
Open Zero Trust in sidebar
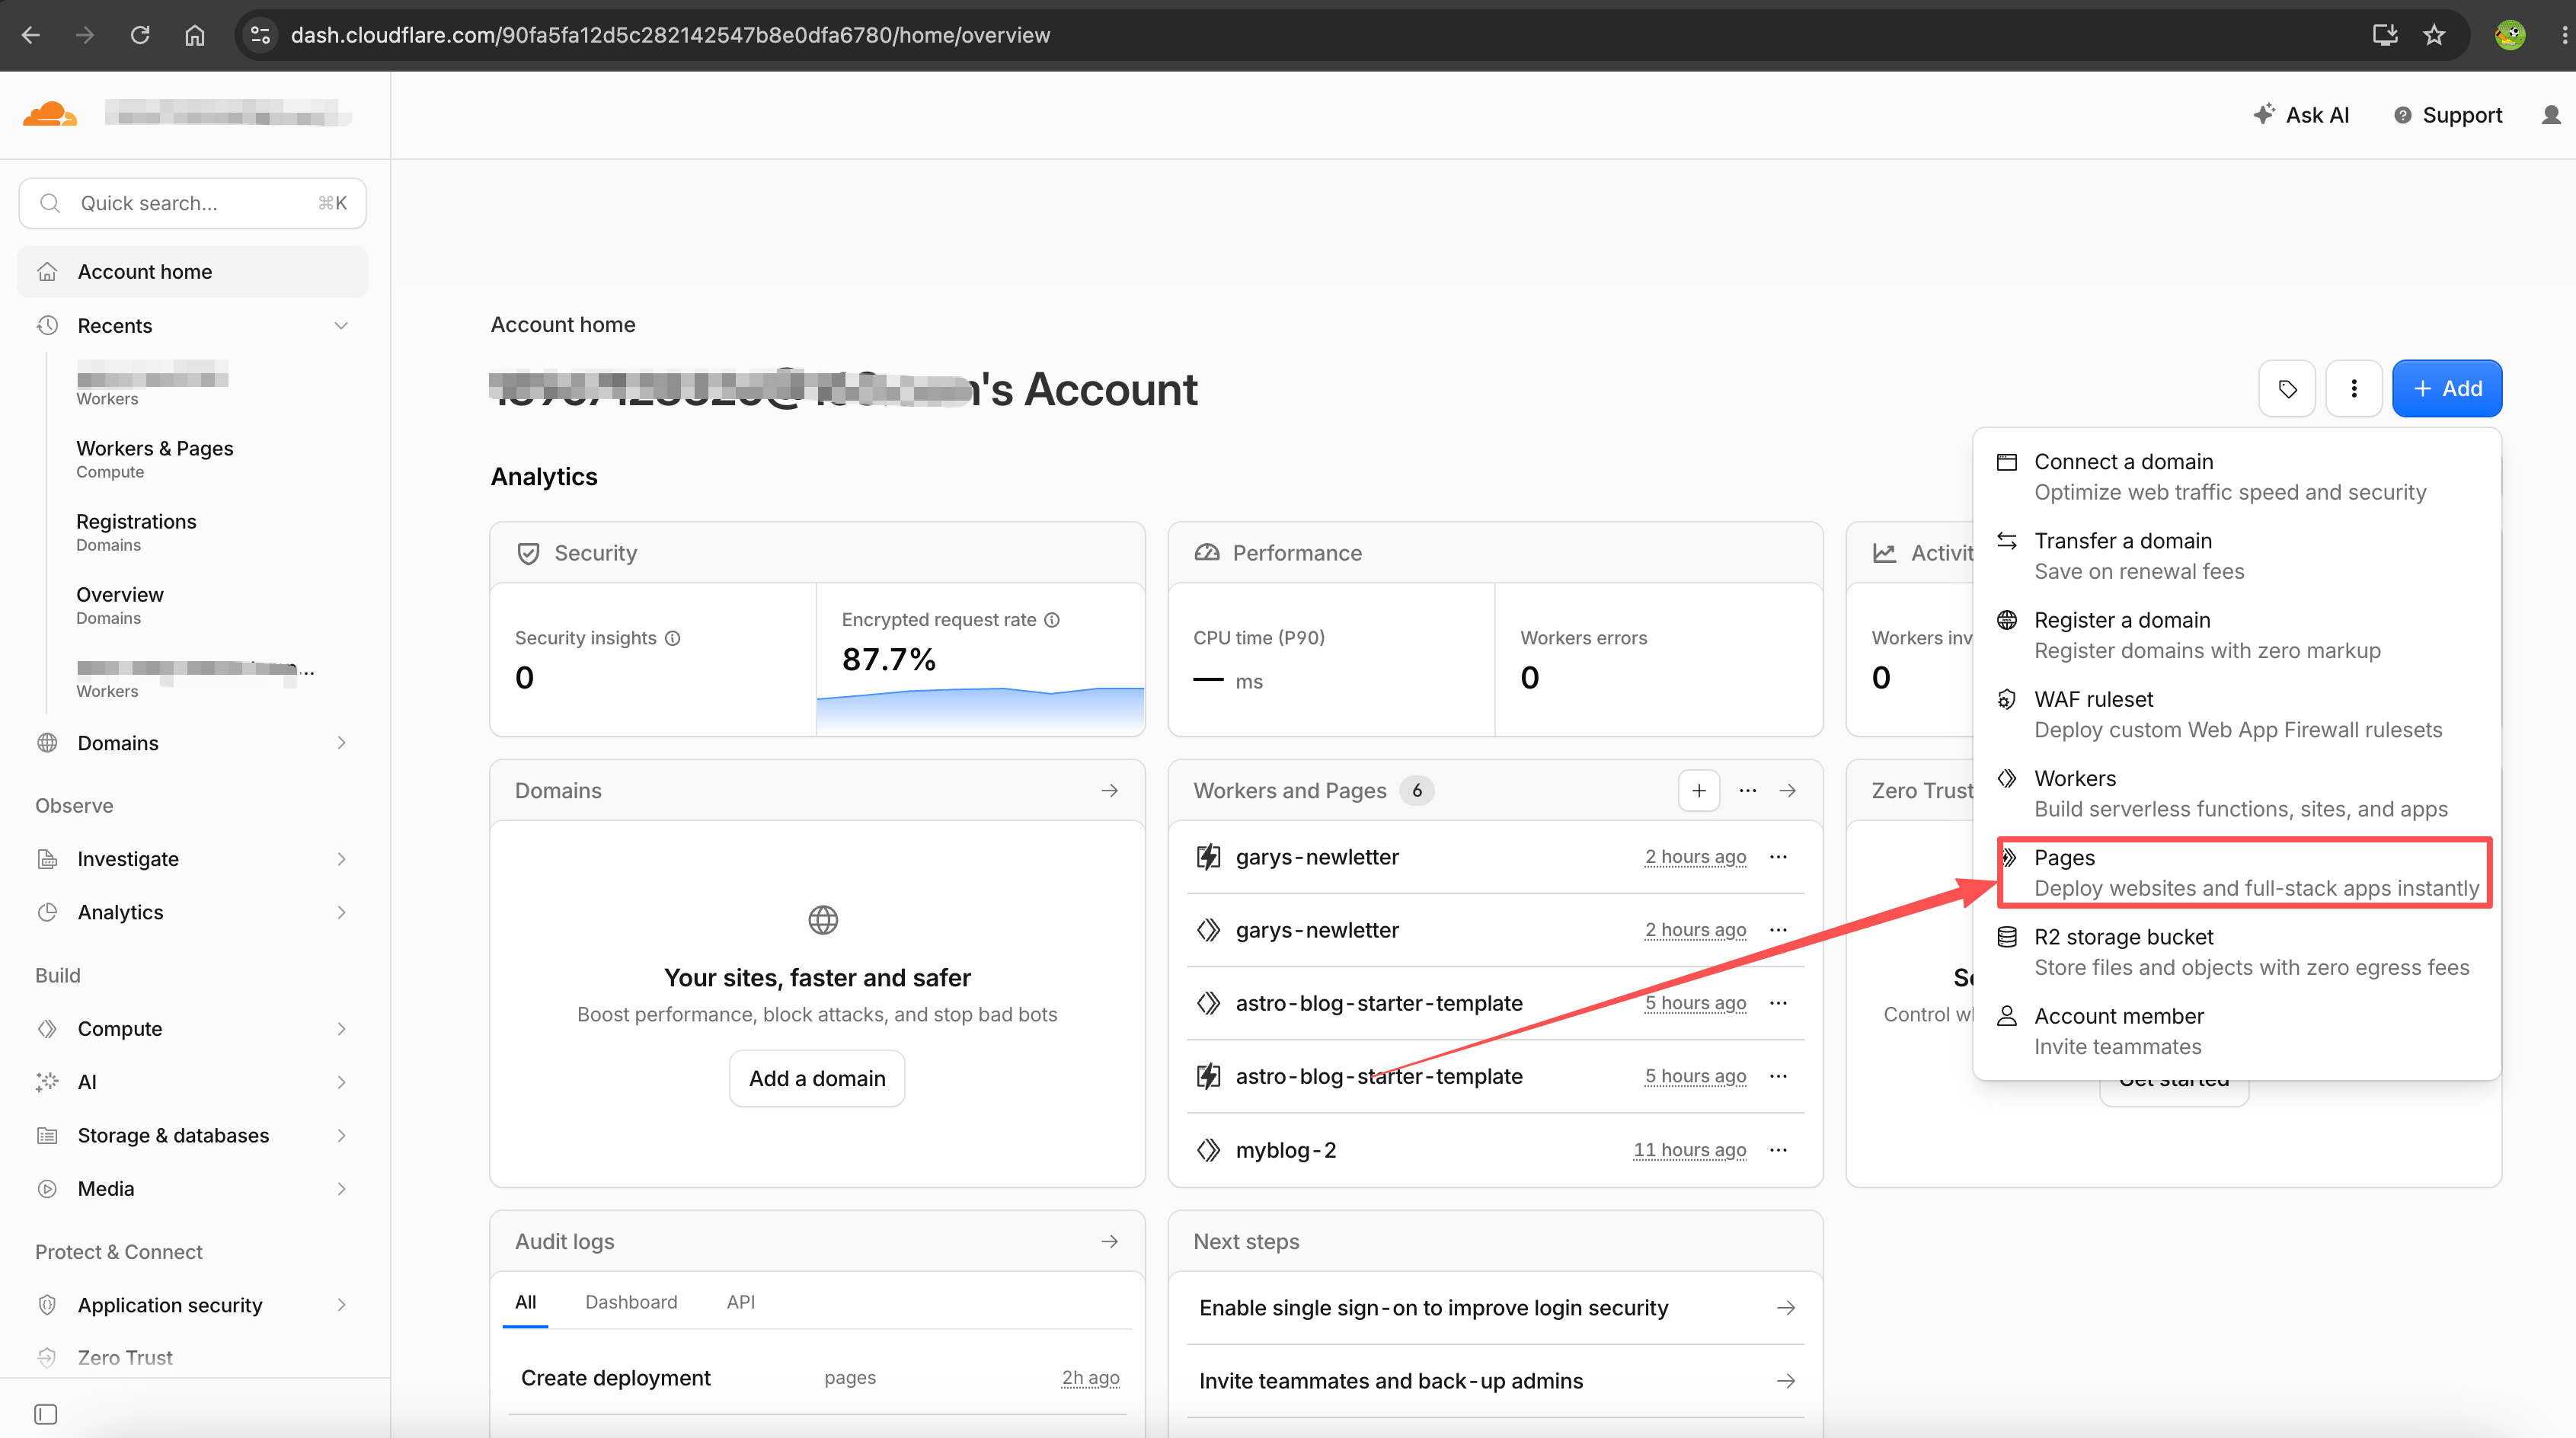tap(125, 1357)
